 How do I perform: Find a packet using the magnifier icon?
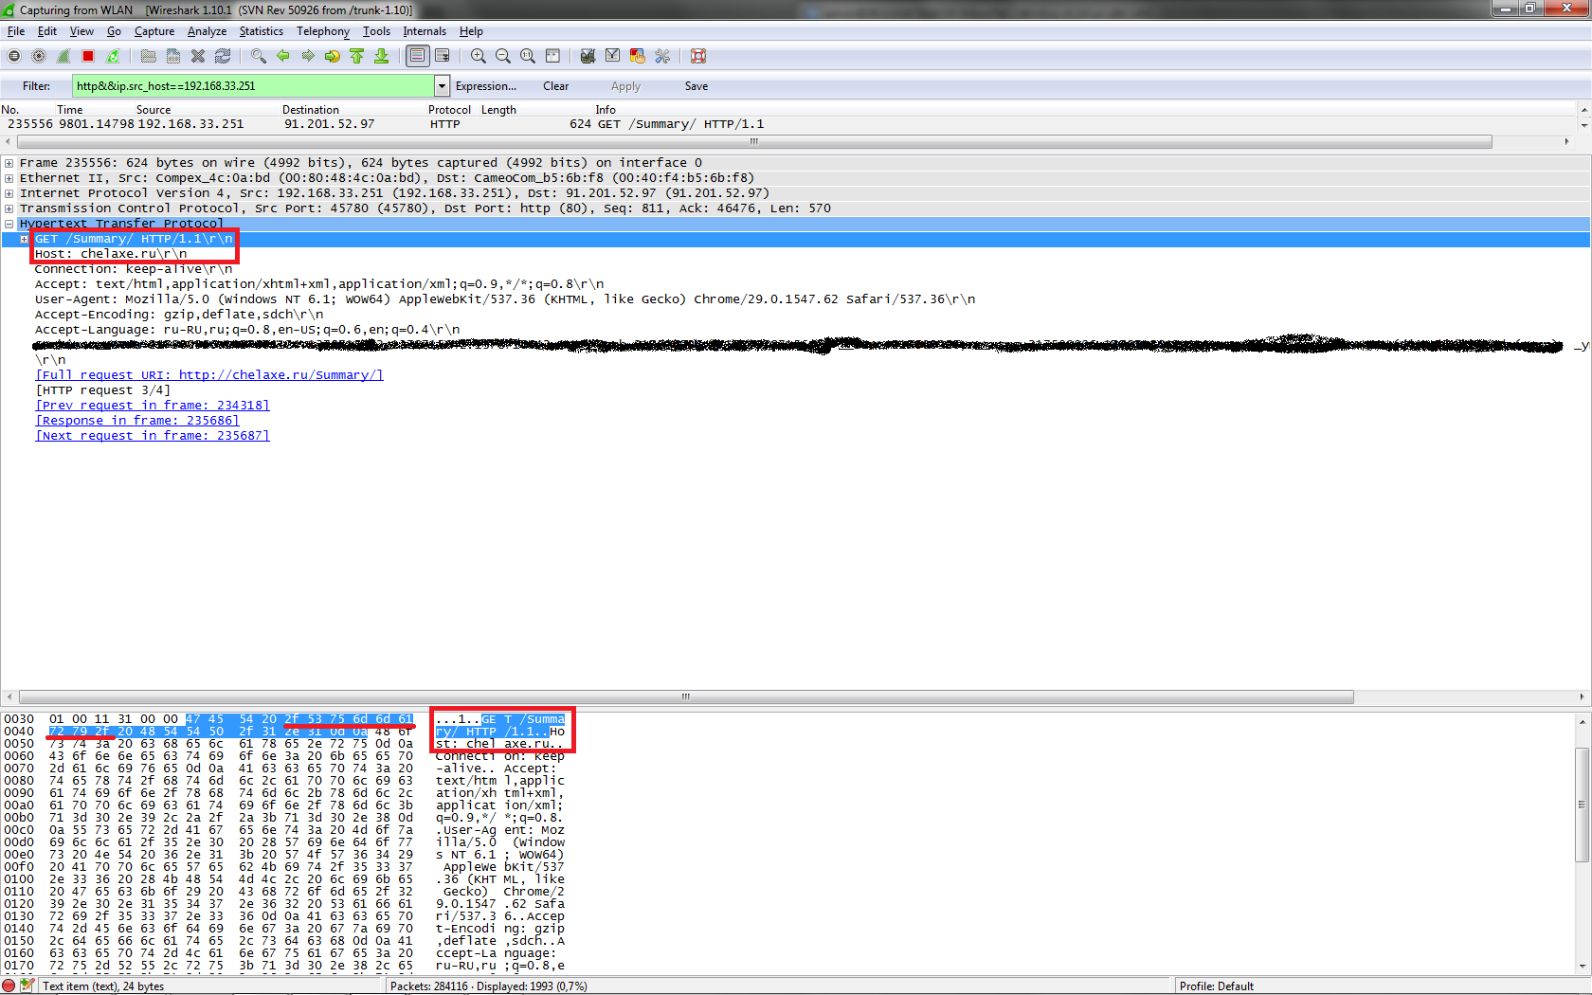(258, 56)
